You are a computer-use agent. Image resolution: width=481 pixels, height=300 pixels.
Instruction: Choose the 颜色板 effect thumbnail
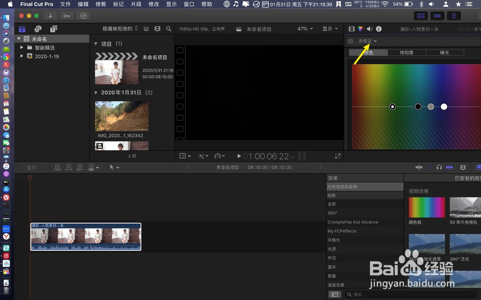427,207
